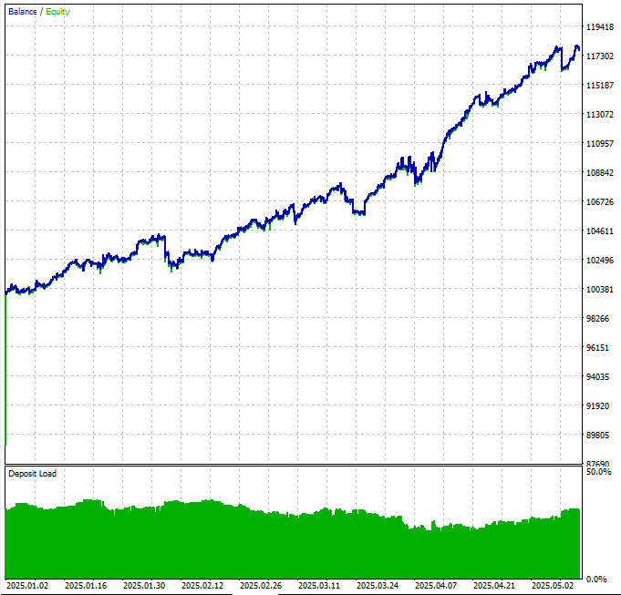Click the 89805 axis value
The width and height of the screenshot is (621, 595).
tap(597, 435)
